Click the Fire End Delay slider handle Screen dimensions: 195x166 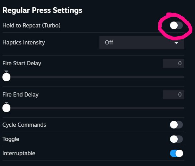(7, 108)
